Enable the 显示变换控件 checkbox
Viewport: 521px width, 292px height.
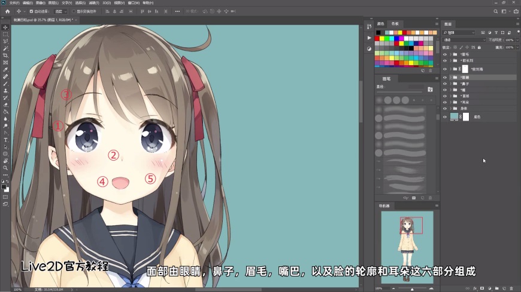tap(74, 11)
